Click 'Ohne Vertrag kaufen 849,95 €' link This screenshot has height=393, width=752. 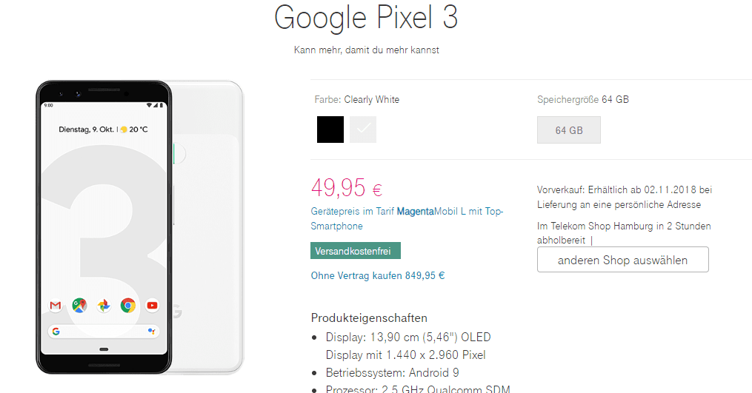(x=377, y=275)
